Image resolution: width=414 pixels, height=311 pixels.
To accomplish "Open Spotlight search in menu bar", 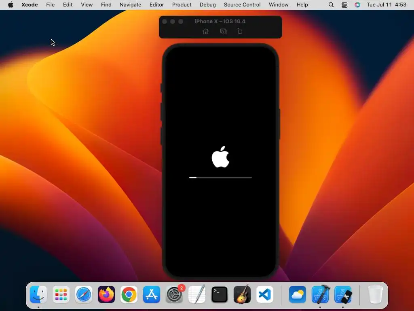I will coord(331,4).
